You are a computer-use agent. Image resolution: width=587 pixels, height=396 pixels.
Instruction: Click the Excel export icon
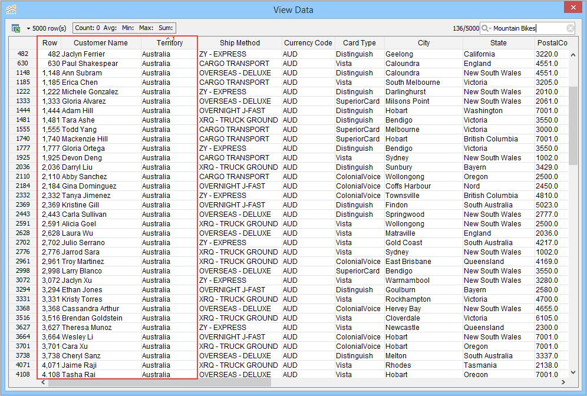16,28
